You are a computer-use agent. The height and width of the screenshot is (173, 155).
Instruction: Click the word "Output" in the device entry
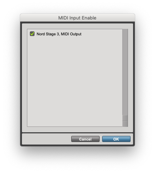point(76,34)
